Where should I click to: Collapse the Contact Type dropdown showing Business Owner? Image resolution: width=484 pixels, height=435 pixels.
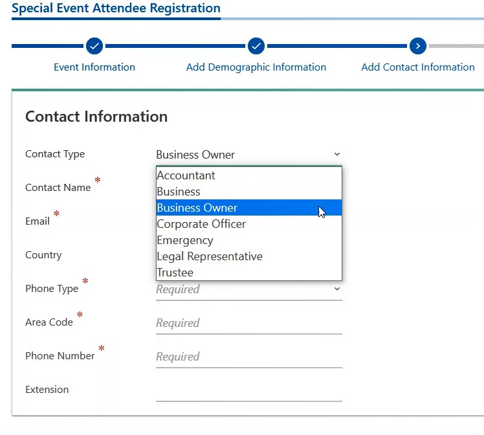(x=248, y=154)
